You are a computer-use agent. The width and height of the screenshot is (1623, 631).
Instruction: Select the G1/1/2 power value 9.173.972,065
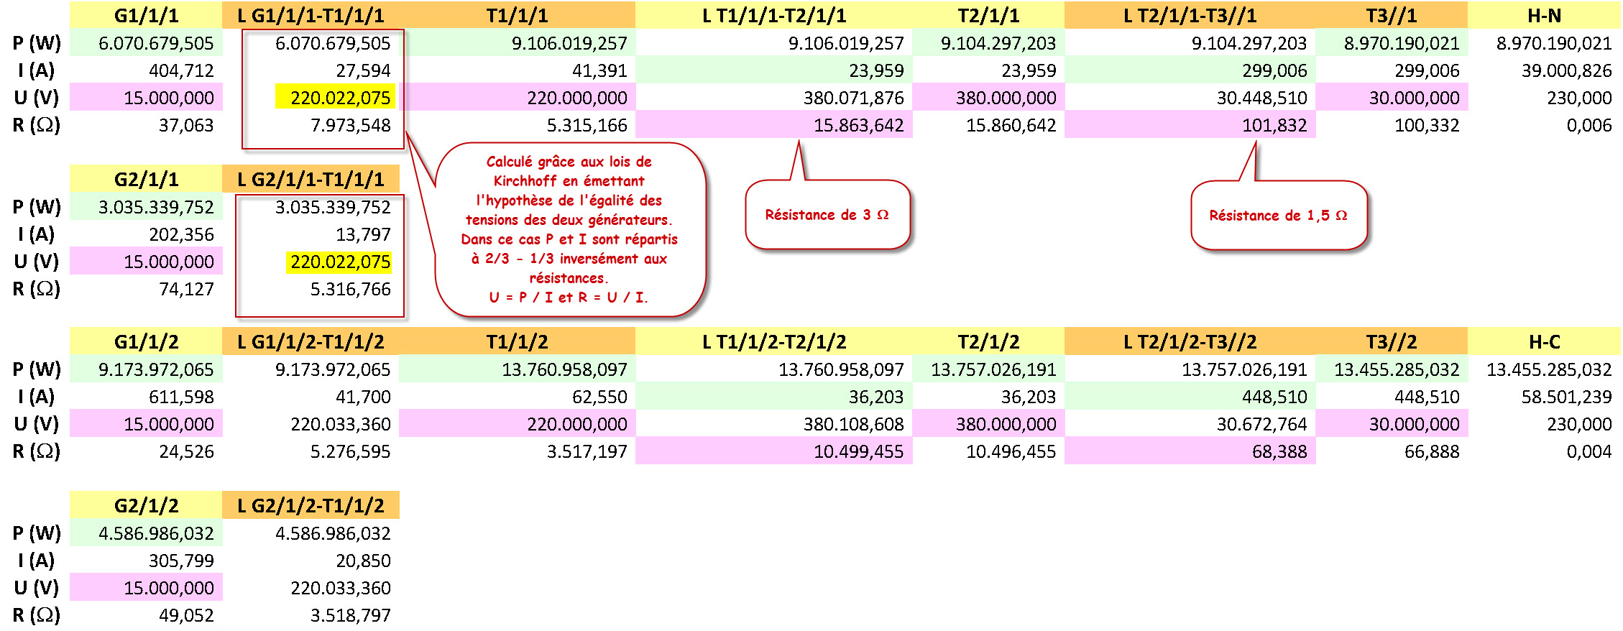(156, 369)
